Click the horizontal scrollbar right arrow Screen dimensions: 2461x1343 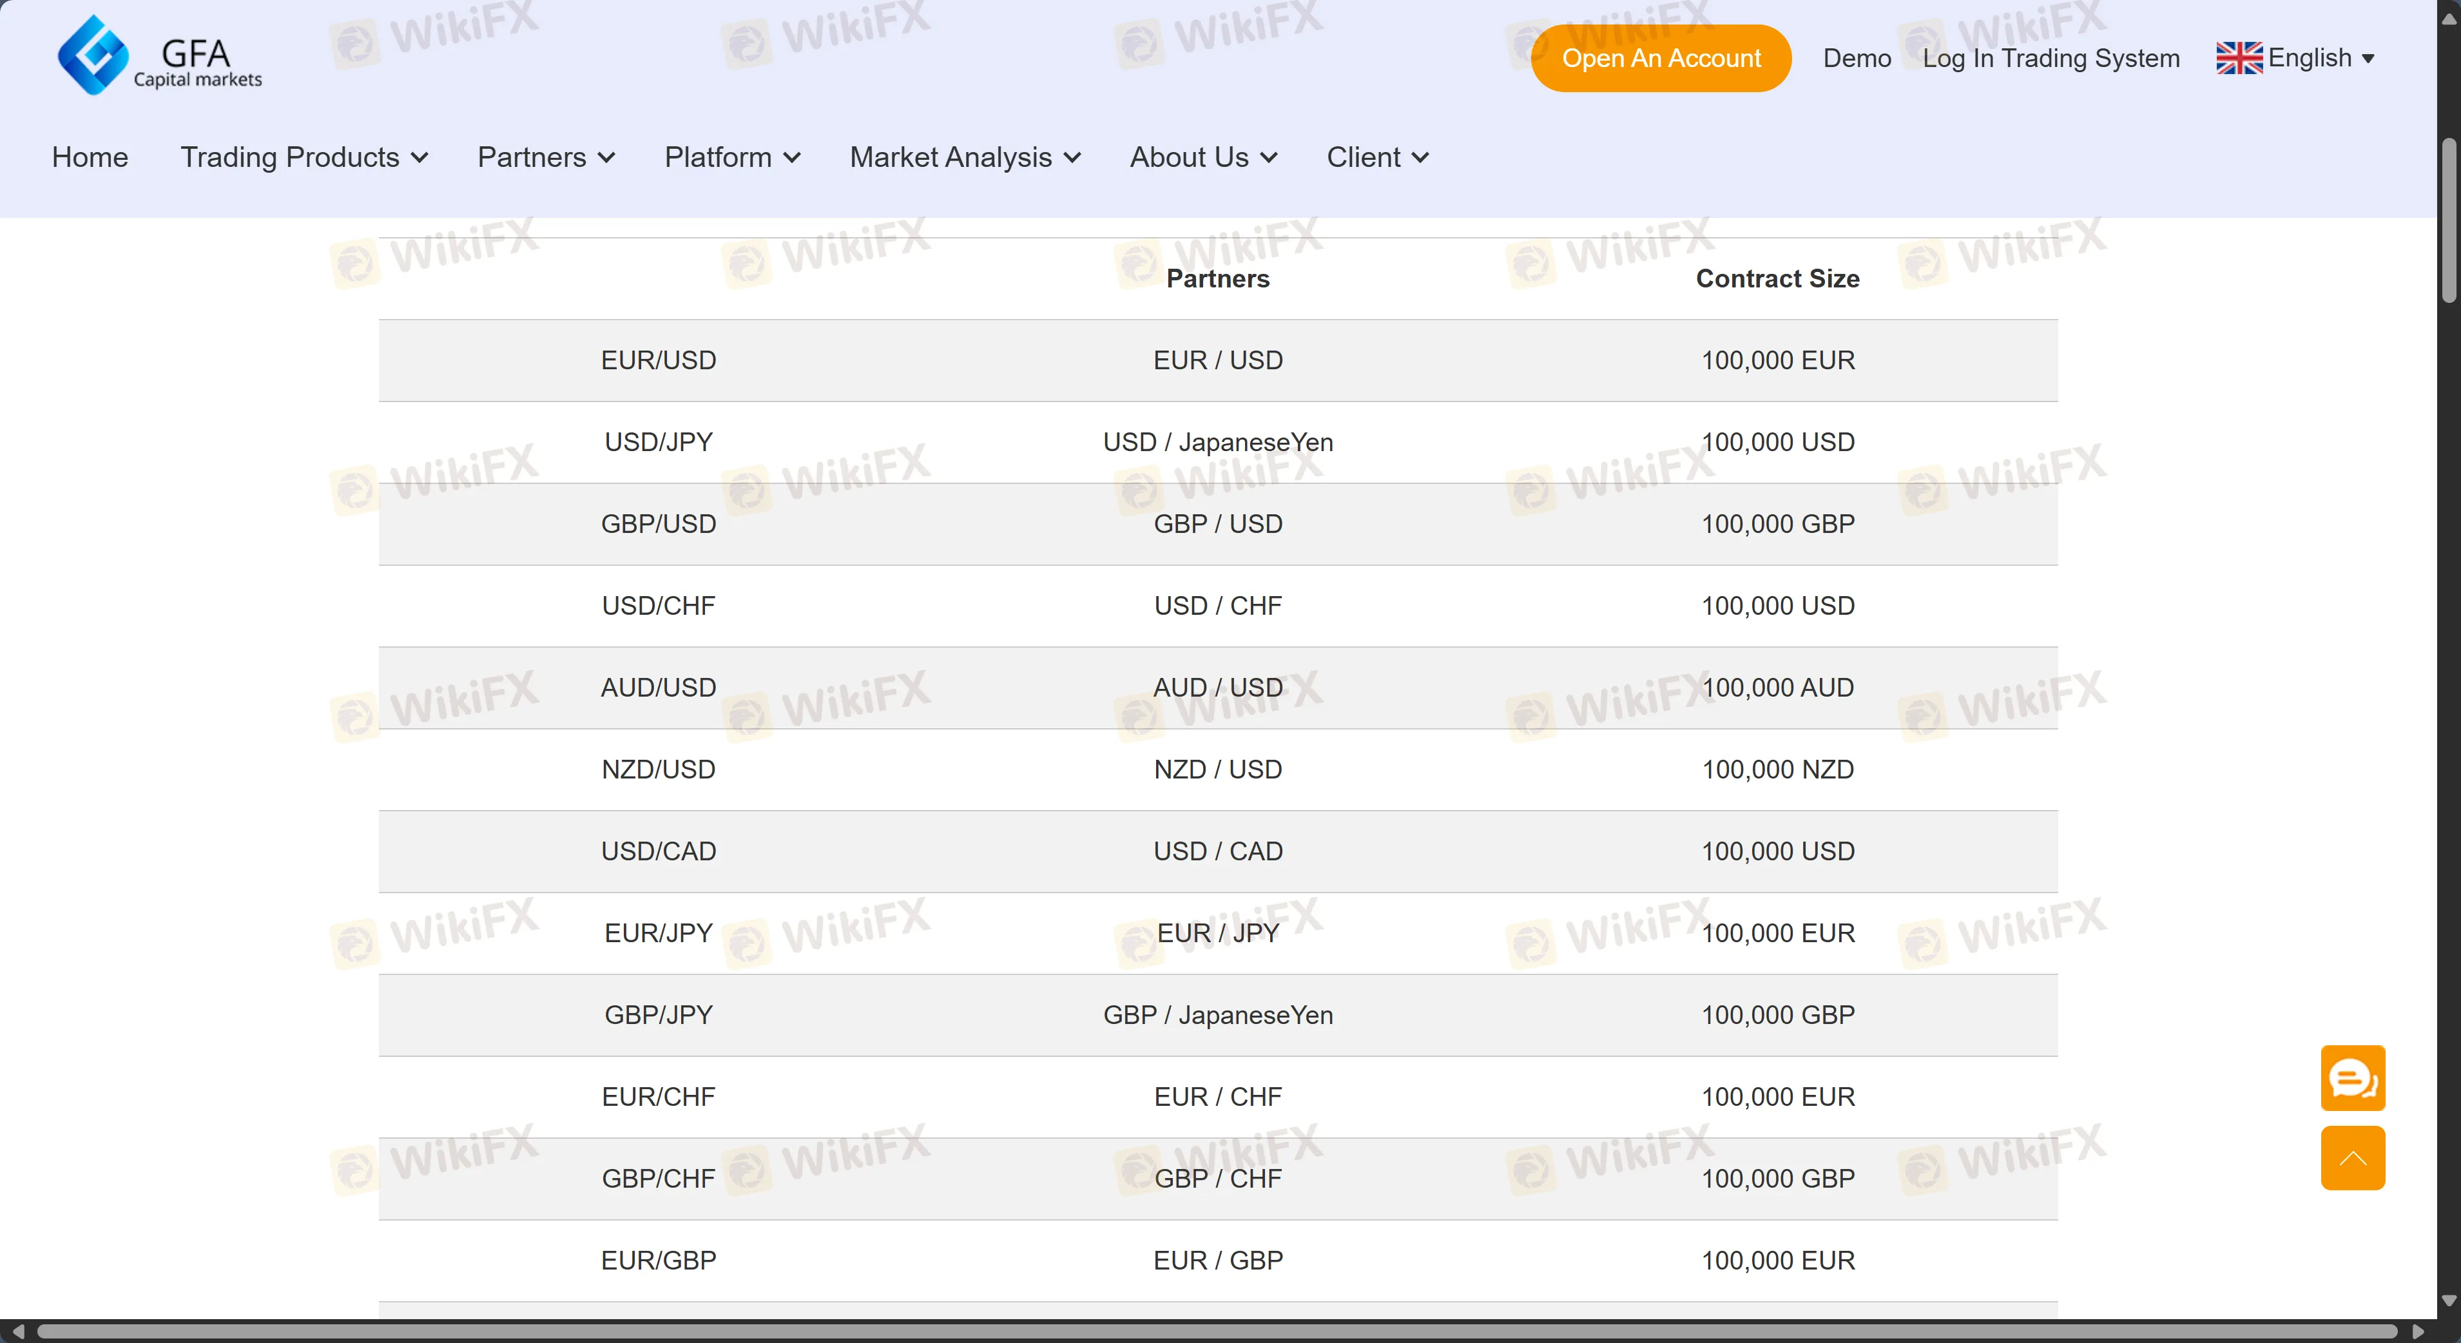tap(2418, 1331)
